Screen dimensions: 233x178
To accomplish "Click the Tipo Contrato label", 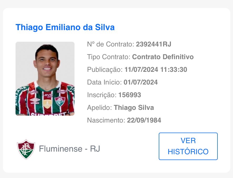I will [109, 57].
